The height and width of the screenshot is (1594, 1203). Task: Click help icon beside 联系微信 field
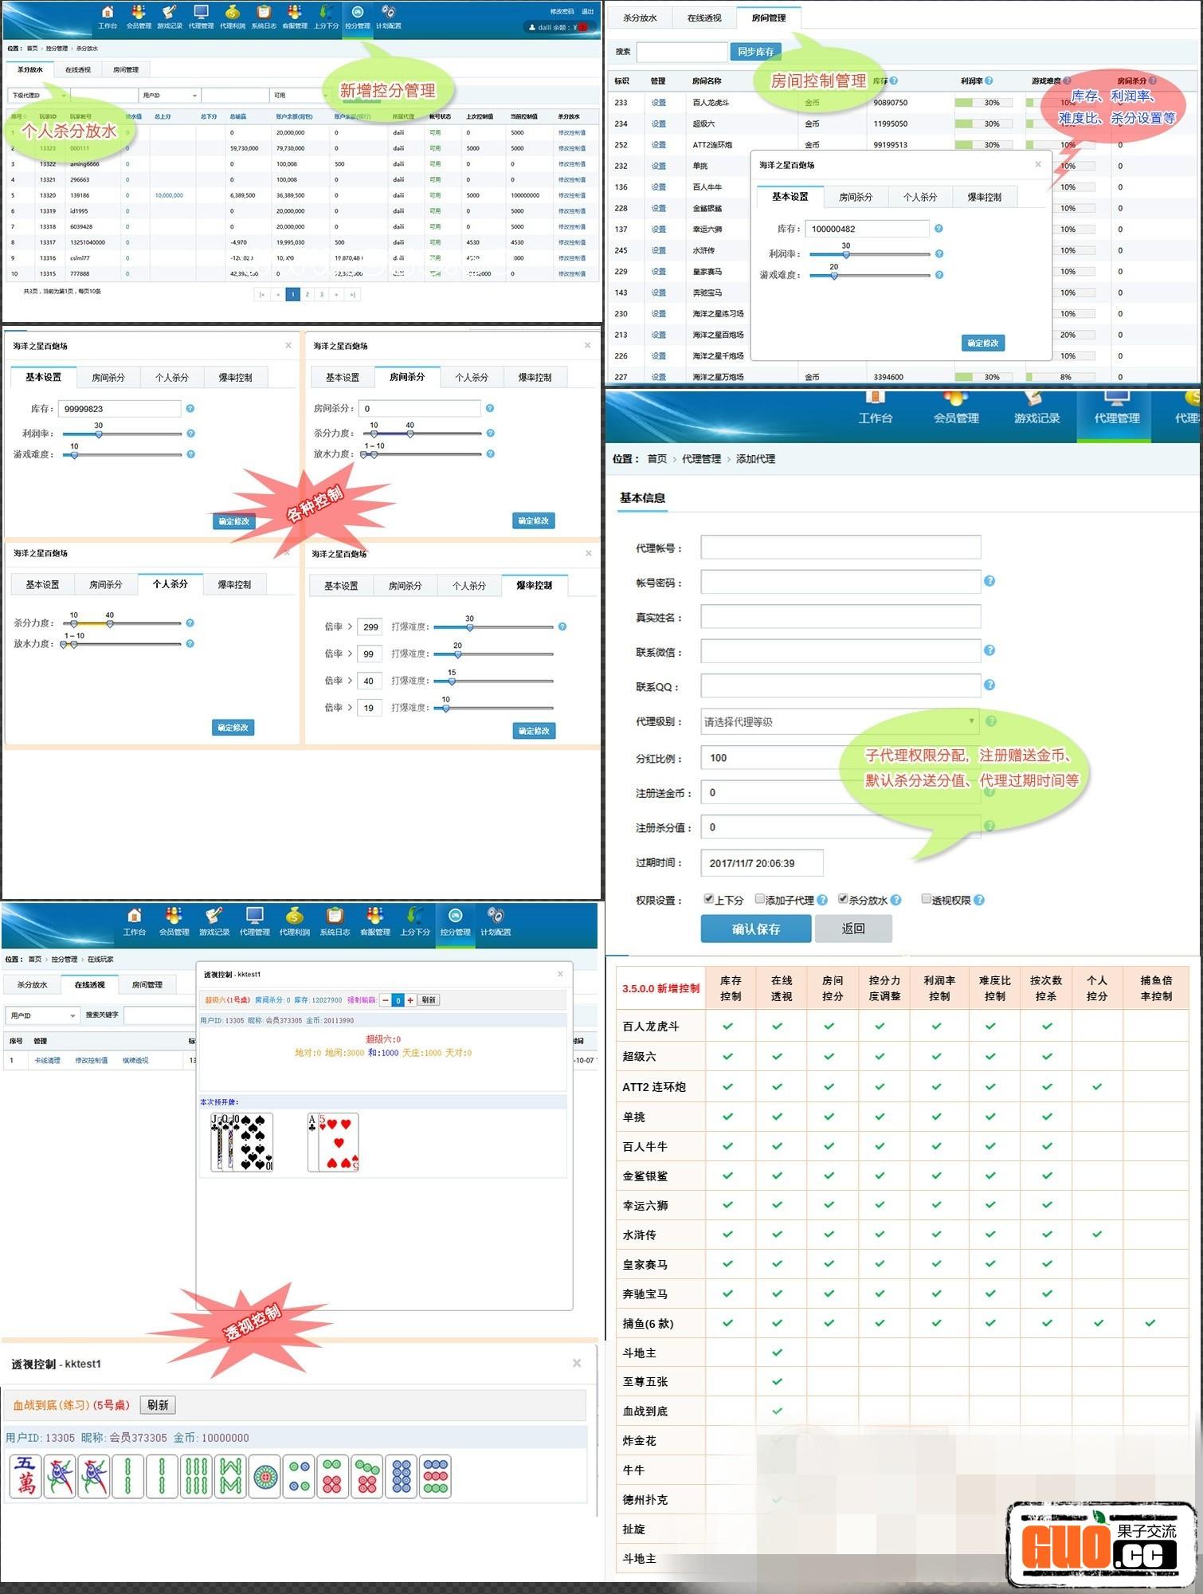(989, 650)
